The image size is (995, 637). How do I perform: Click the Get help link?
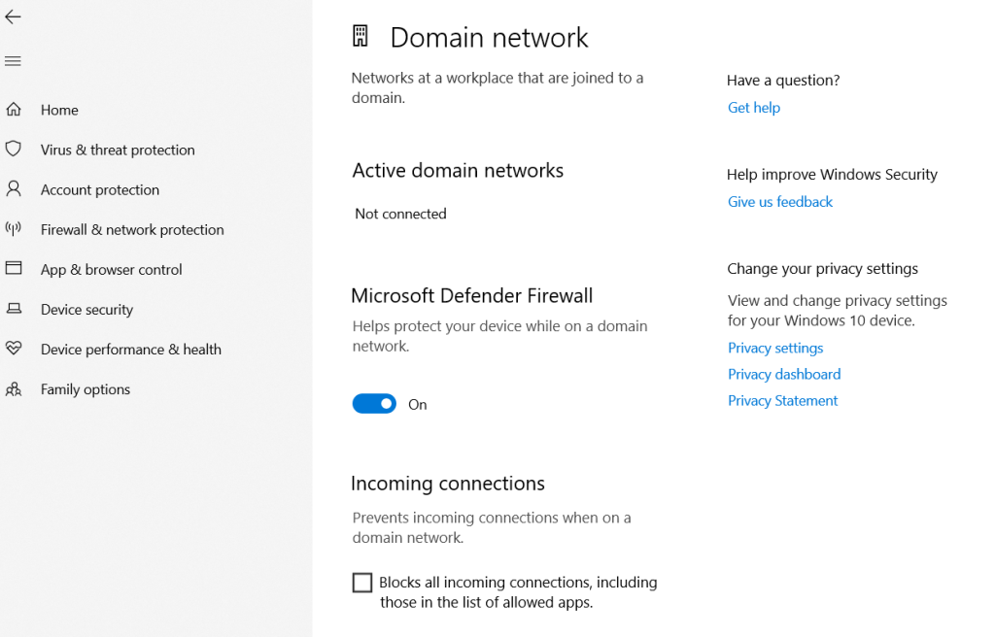(754, 108)
